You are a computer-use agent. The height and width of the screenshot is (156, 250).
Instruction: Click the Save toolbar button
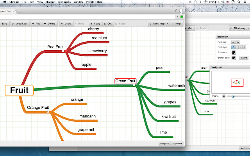(4, 23)
